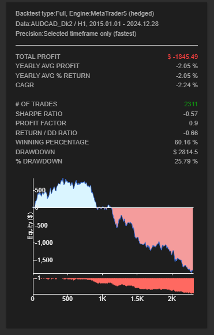
Task: Click the 500 equity axis label
Action: (40, 190)
